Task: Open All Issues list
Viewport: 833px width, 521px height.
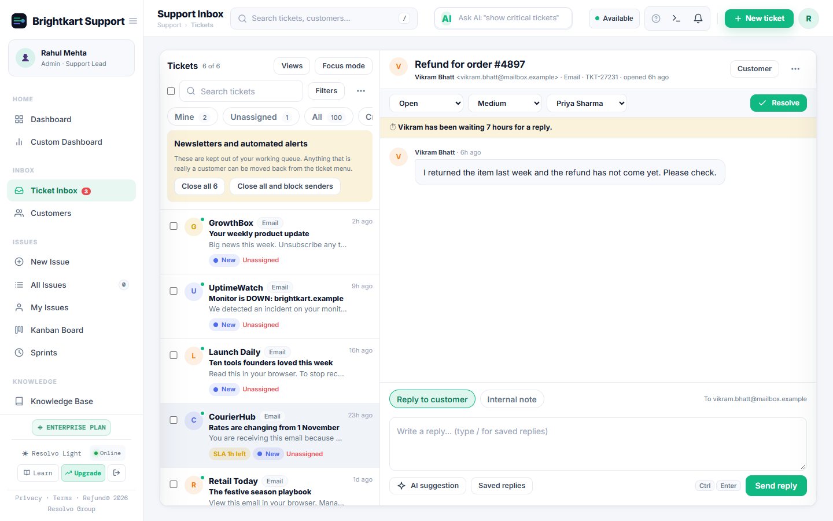Action: [x=71, y=285]
